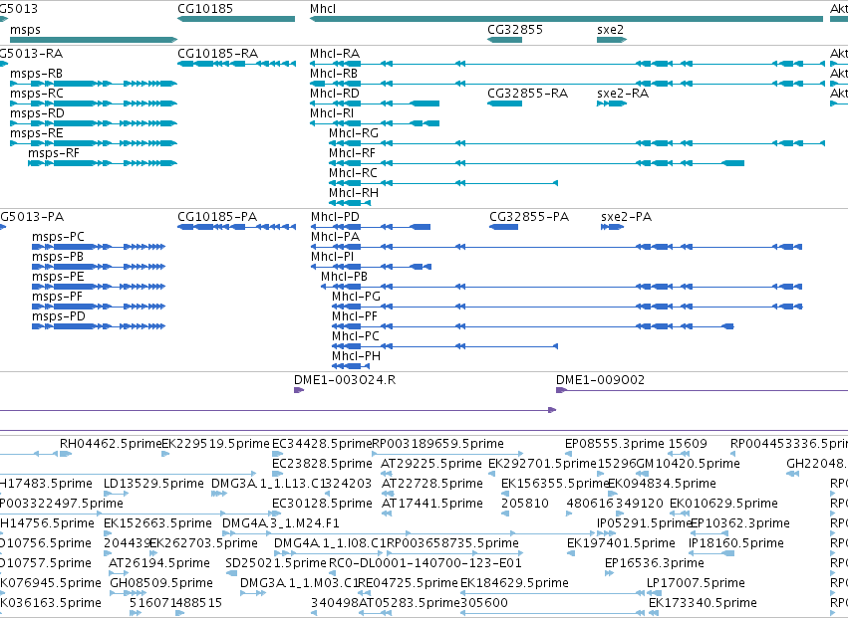Open EST LD13529.5prime
This screenshot has height=618, width=848.
coord(153,484)
